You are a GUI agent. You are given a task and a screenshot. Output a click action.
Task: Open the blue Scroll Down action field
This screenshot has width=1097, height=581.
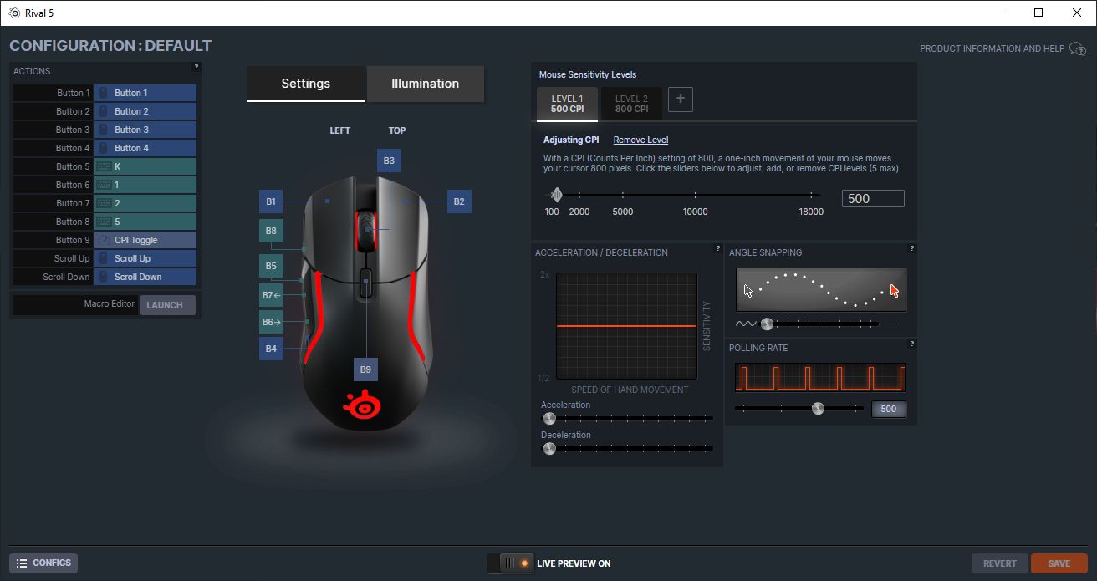click(145, 277)
